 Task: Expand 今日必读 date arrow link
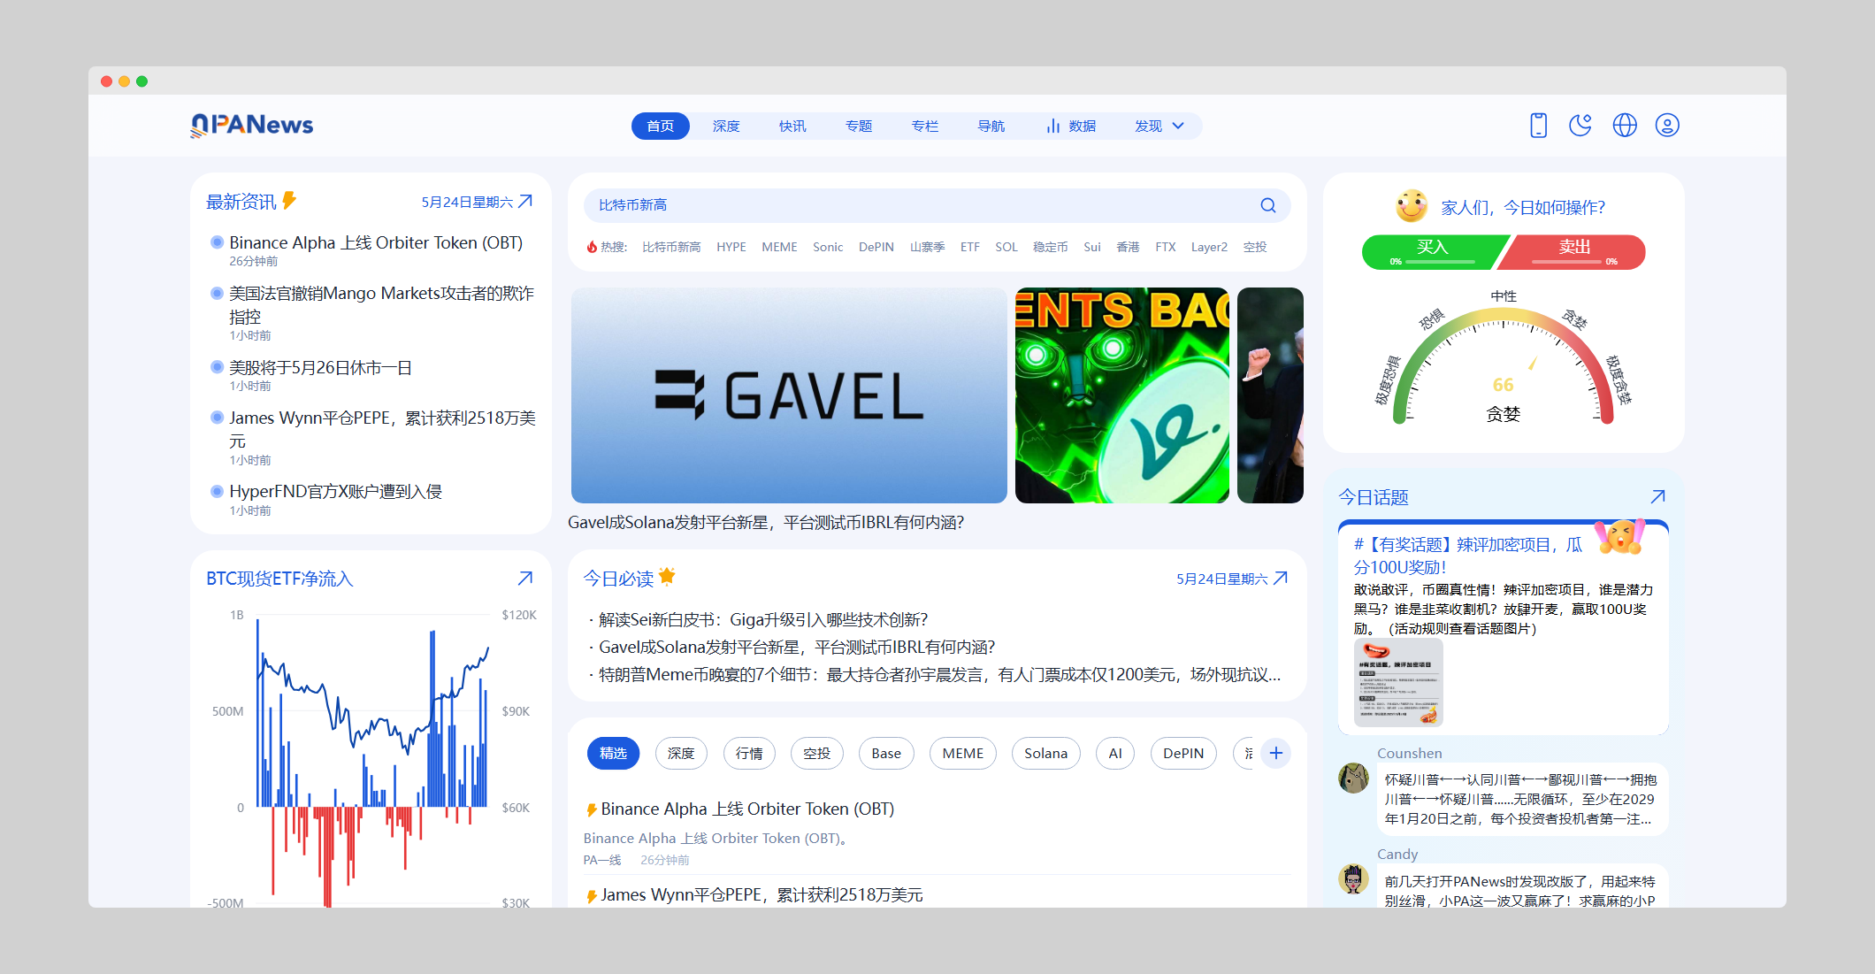coord(1281,579)
